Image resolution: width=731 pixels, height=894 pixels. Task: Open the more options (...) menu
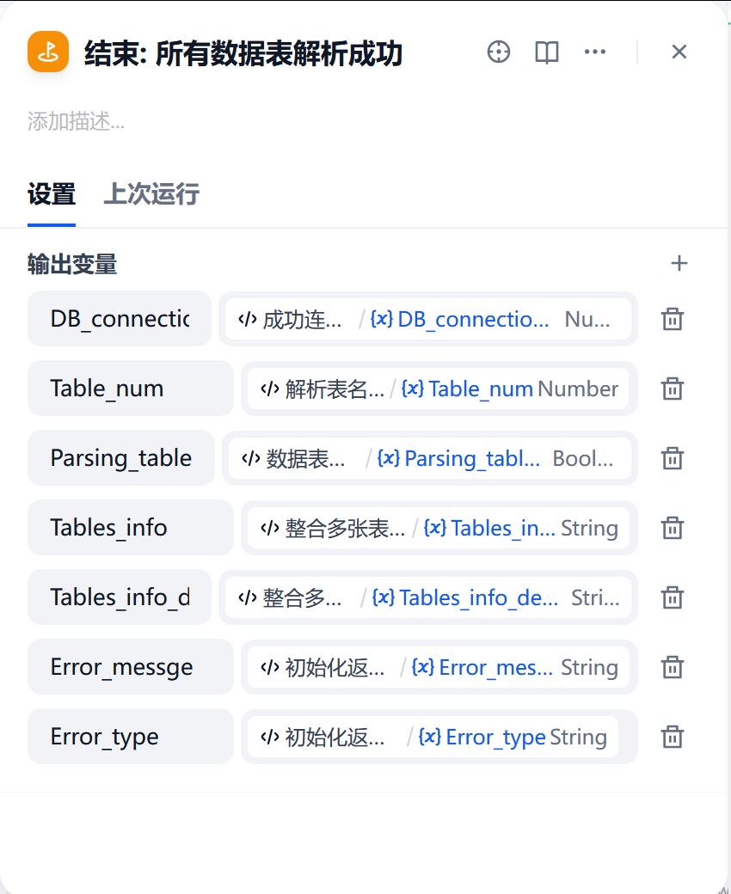(595, 52)
